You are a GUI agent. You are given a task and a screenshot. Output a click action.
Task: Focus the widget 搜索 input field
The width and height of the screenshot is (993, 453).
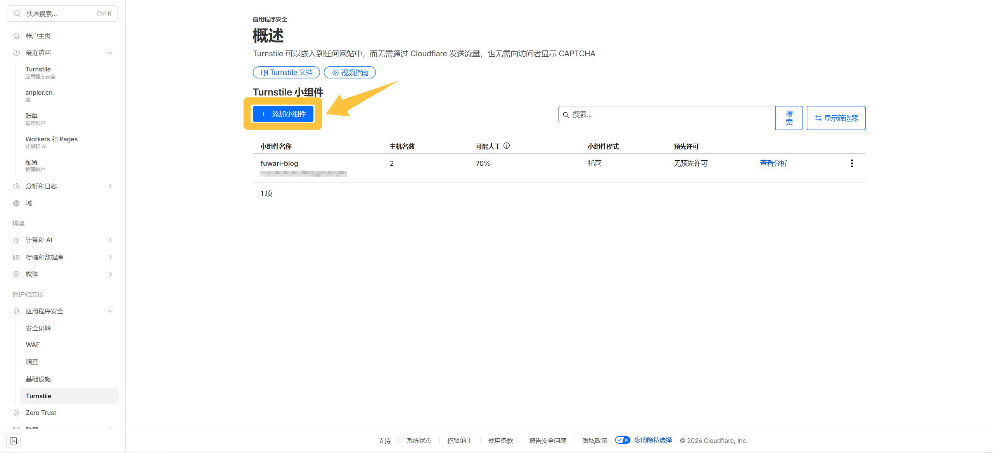[x=667, y=115]
